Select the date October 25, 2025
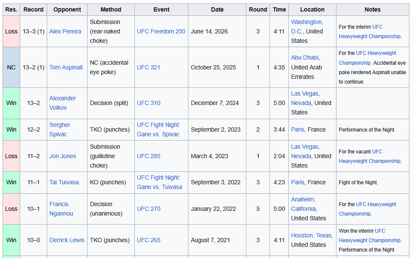Screen dimensions: 412x258 click(213, 67)
